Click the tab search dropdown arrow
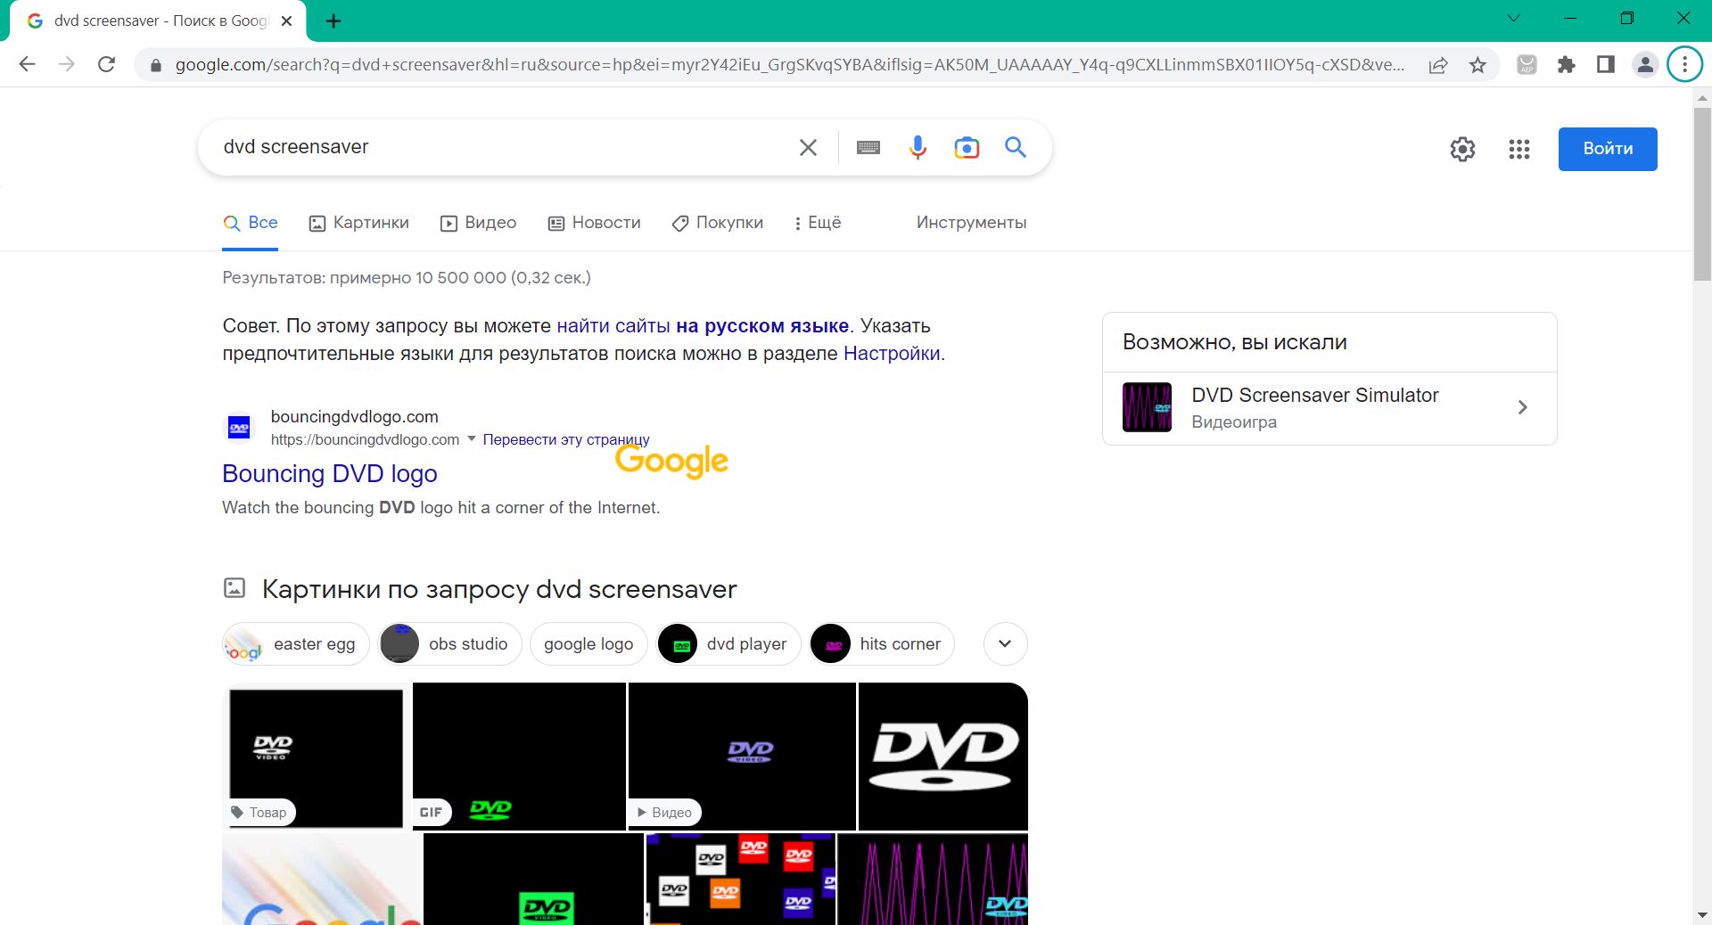Image resolution: width=1712 pixels, height=925 pixels. click(1513, 19)
